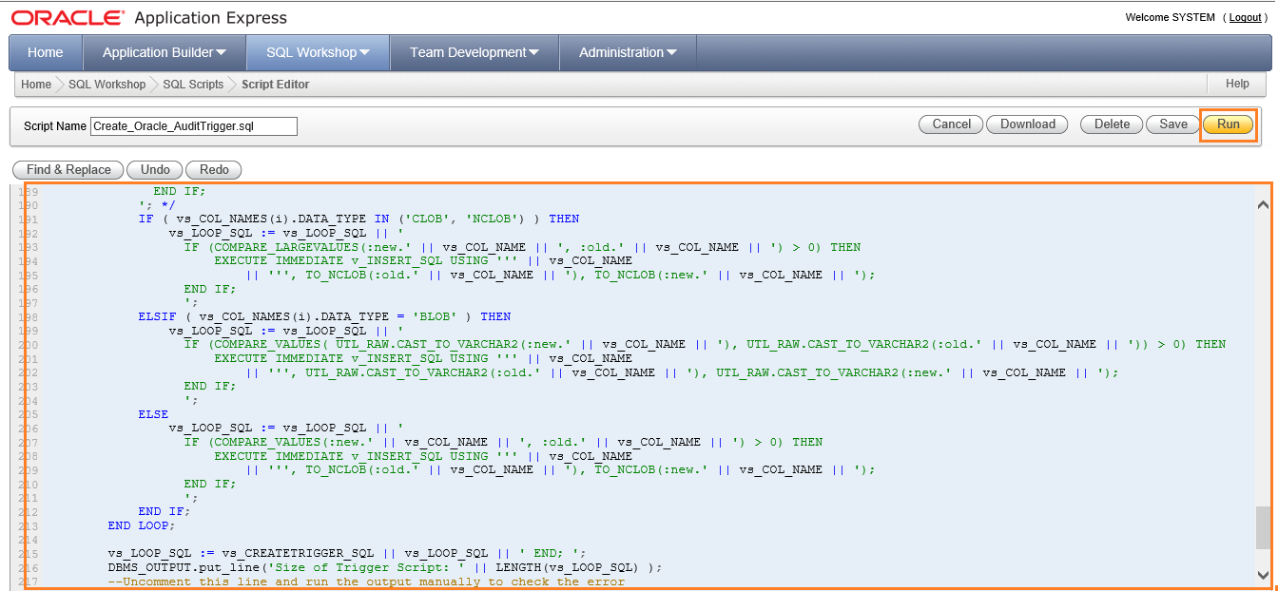
Task: Click line number 191 in gutter
Action: click(x=29, y=219)
